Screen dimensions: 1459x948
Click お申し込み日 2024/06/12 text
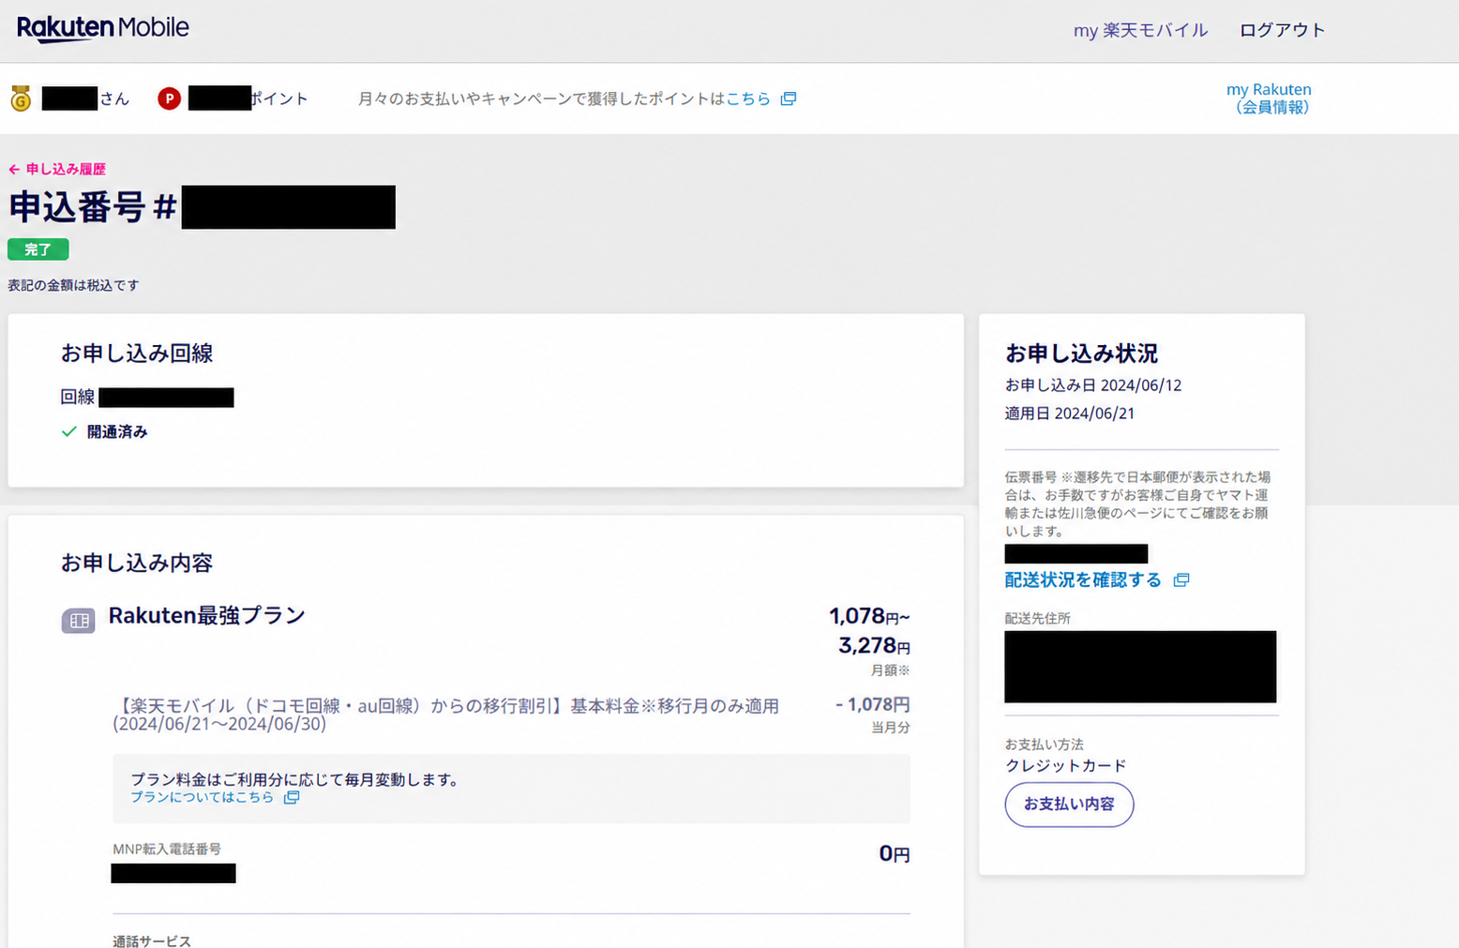pyautogui.click(x=1093, y=385)
